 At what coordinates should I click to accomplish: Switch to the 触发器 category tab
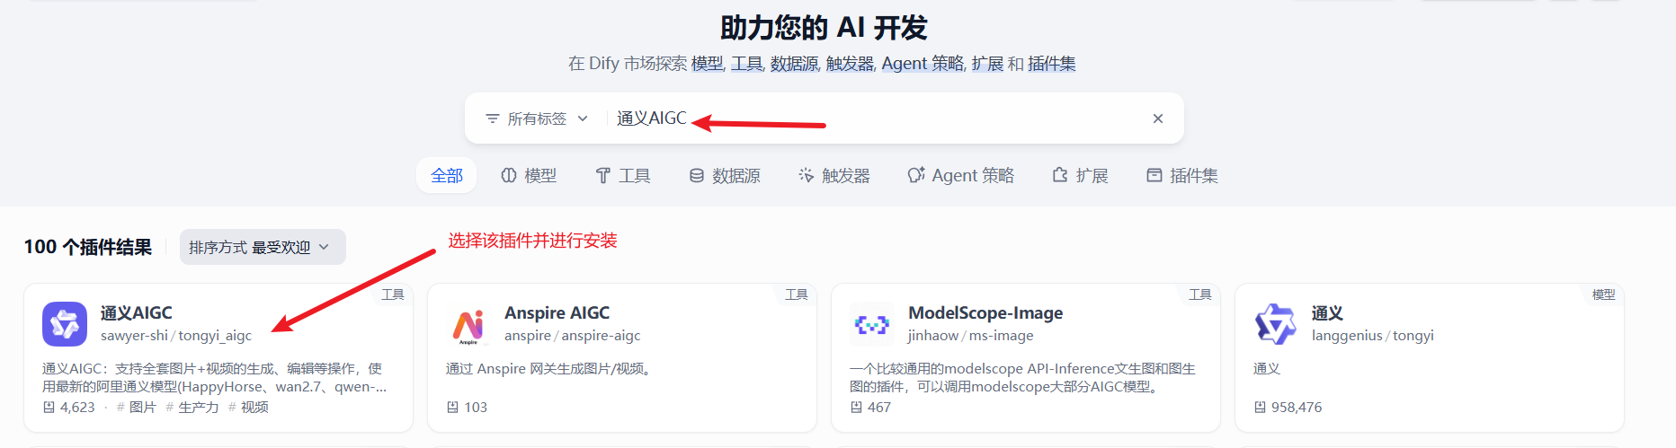834,176
